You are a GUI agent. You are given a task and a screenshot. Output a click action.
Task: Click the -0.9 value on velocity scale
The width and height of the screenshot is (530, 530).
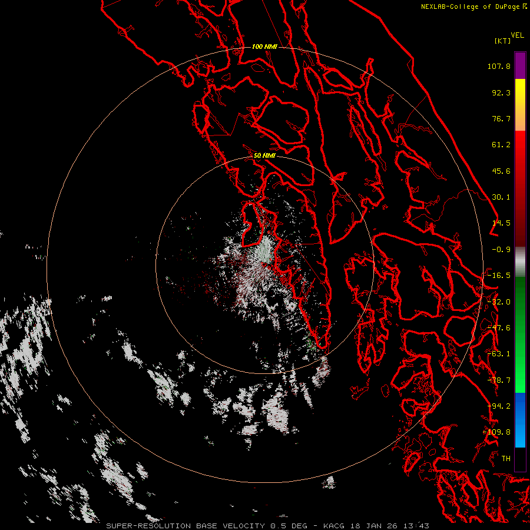click(x=501, y=250)
